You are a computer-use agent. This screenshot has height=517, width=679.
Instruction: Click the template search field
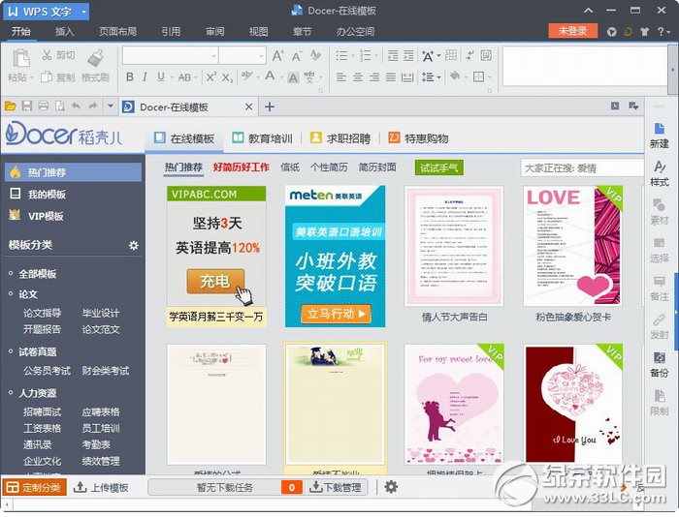pos(582,168)
